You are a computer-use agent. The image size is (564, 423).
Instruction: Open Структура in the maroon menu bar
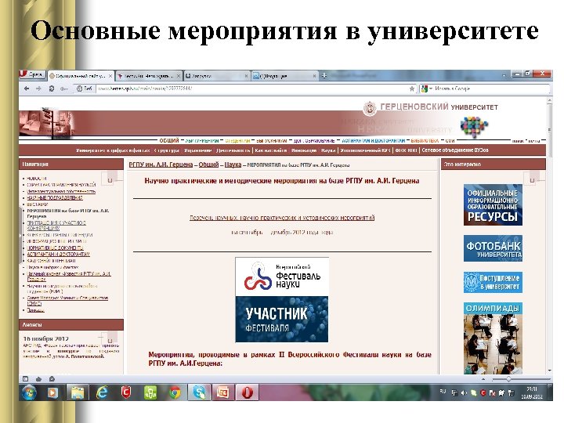(166, 150)
